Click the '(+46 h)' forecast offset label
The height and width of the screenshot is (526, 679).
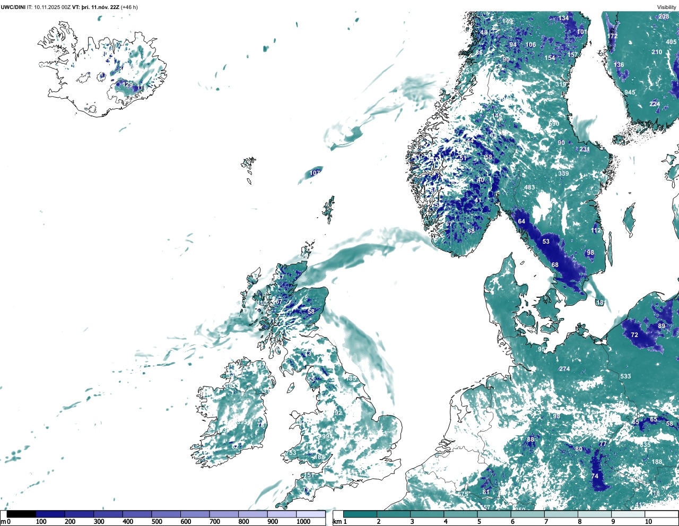[x=129, y=7]
